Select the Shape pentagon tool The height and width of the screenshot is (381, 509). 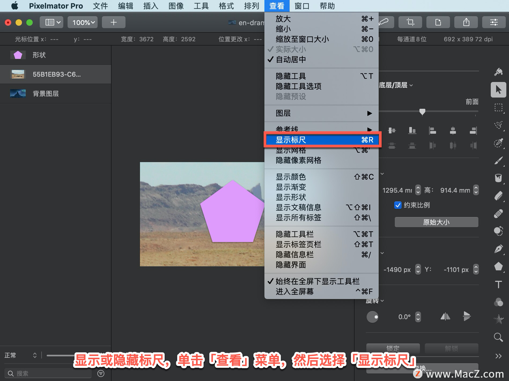point(498,267)
